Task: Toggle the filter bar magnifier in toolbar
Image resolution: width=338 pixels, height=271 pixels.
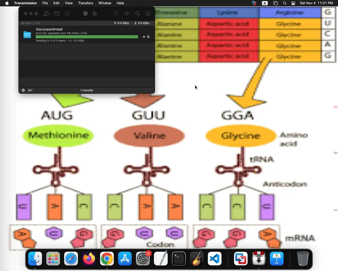Action: (138, 13)
